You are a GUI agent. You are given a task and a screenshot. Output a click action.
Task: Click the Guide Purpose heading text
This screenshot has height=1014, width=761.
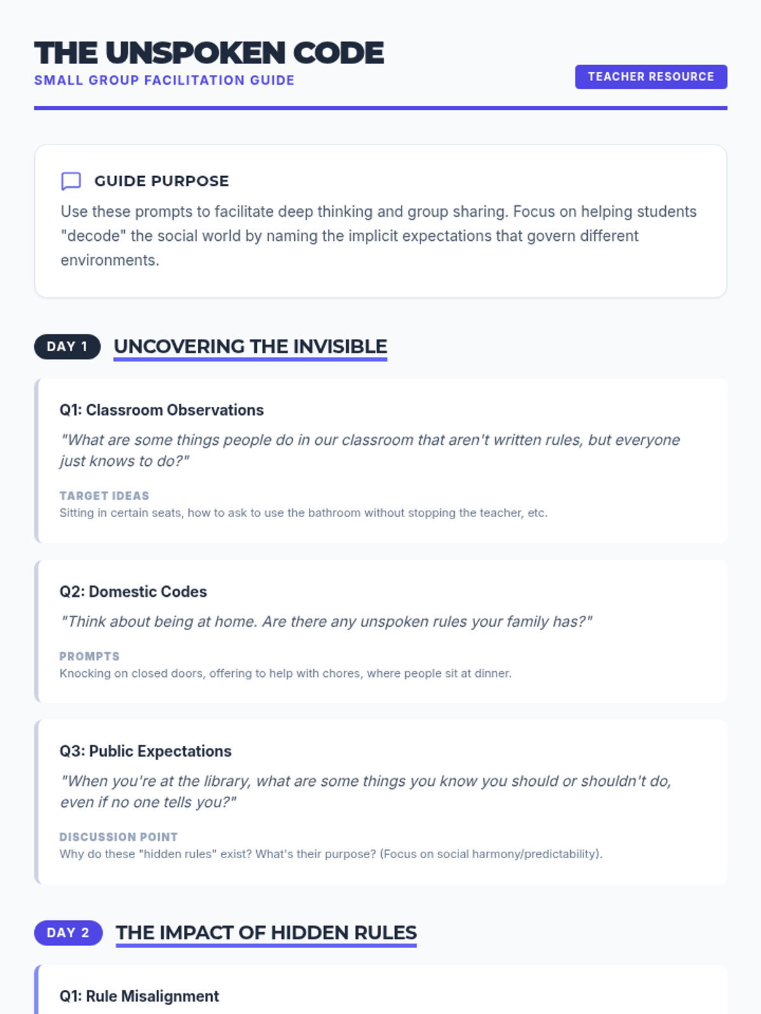click(162, 181)
